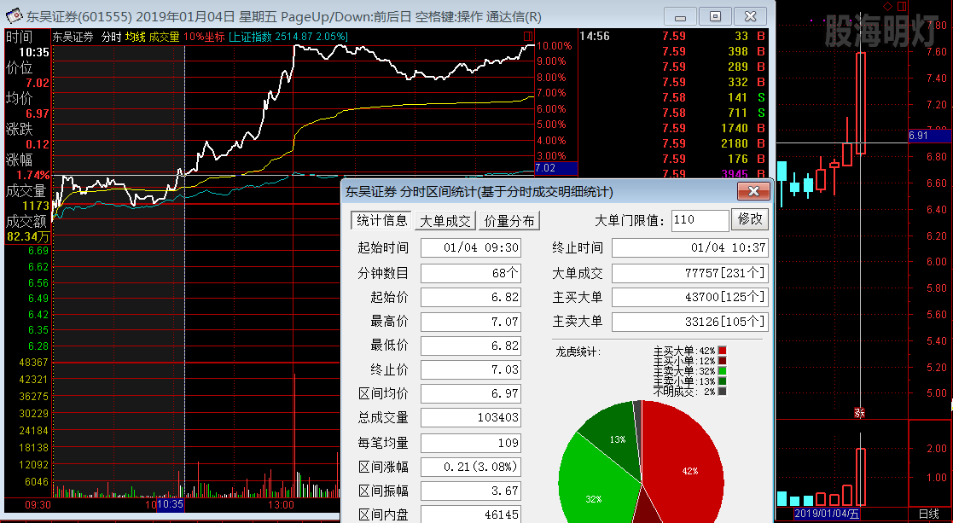Close the 分时区间统计 dialog

coord(753,191)
